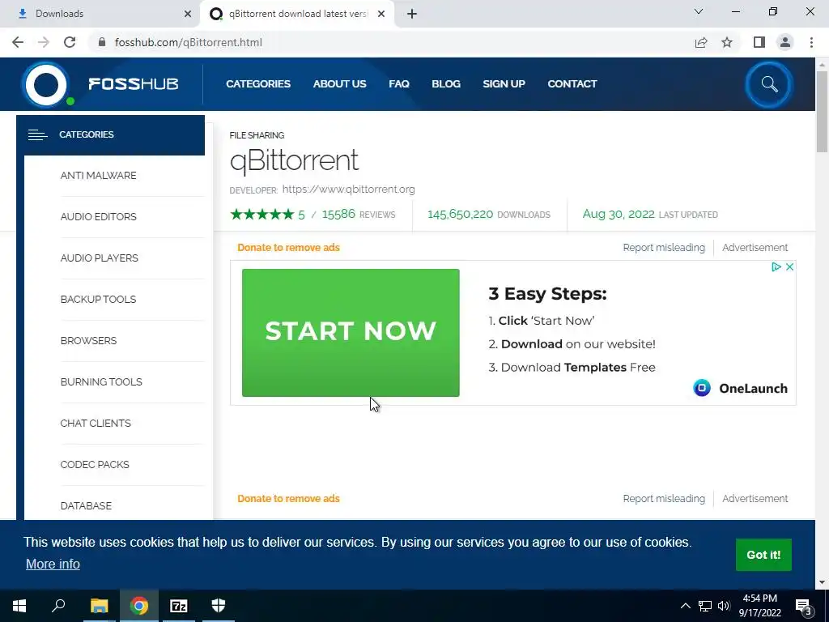Switch to the Downloads tab
829x622 pixels.
(x=100, y=14)
